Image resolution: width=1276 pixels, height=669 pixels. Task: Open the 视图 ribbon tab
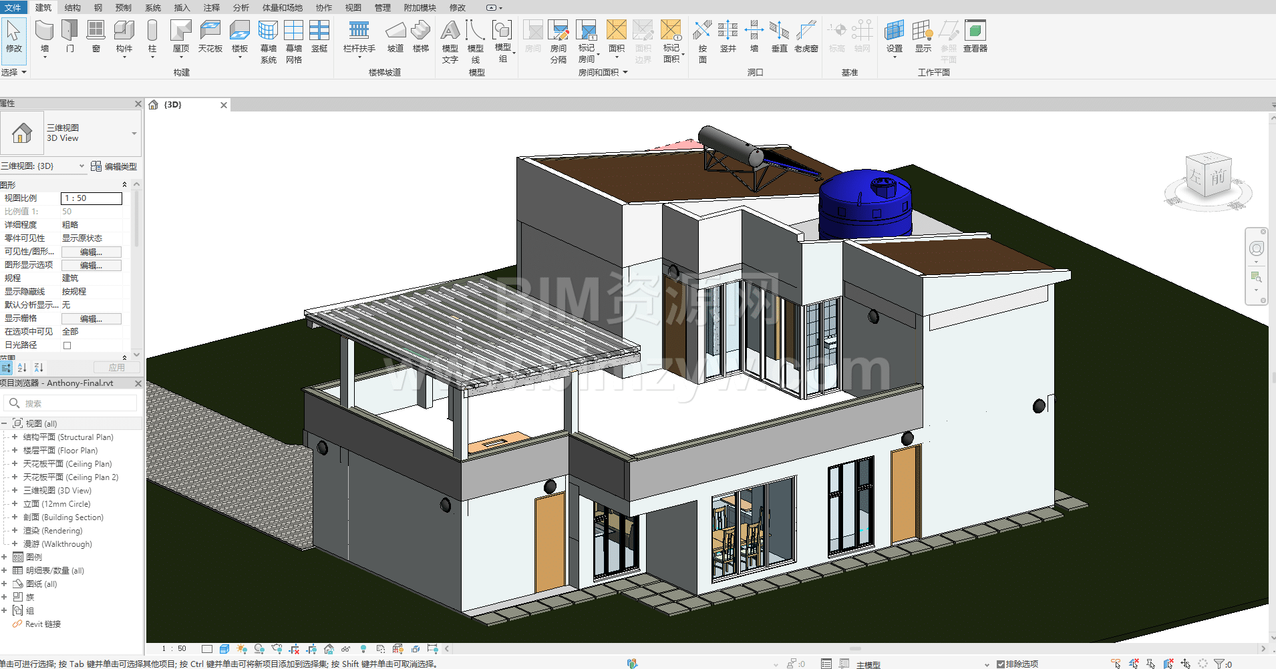pos(353,7)
